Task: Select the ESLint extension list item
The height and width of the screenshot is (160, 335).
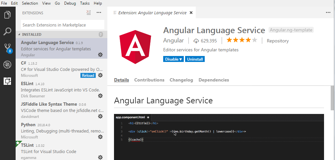Action: pos(61,89)
